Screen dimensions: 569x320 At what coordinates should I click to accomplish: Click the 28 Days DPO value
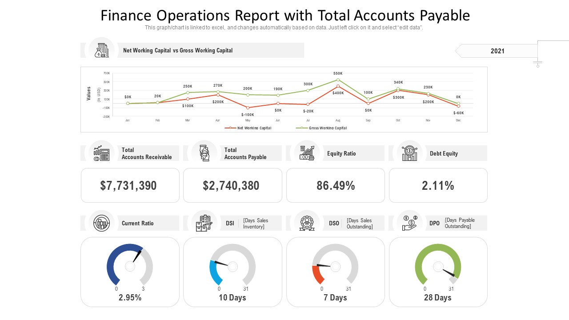438,298
